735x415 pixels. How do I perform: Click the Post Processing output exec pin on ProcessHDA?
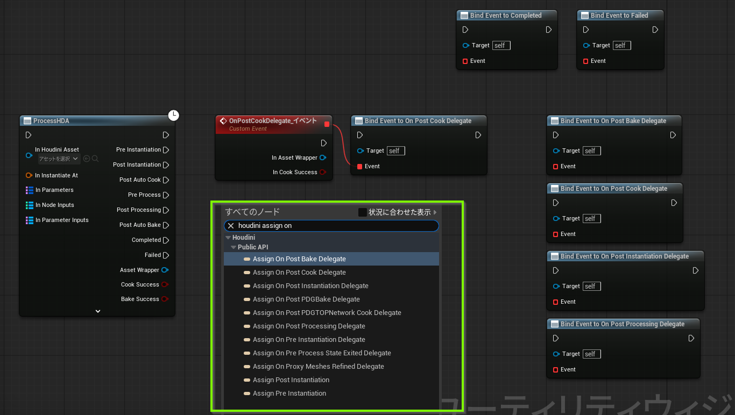click(x=166, y=210)
